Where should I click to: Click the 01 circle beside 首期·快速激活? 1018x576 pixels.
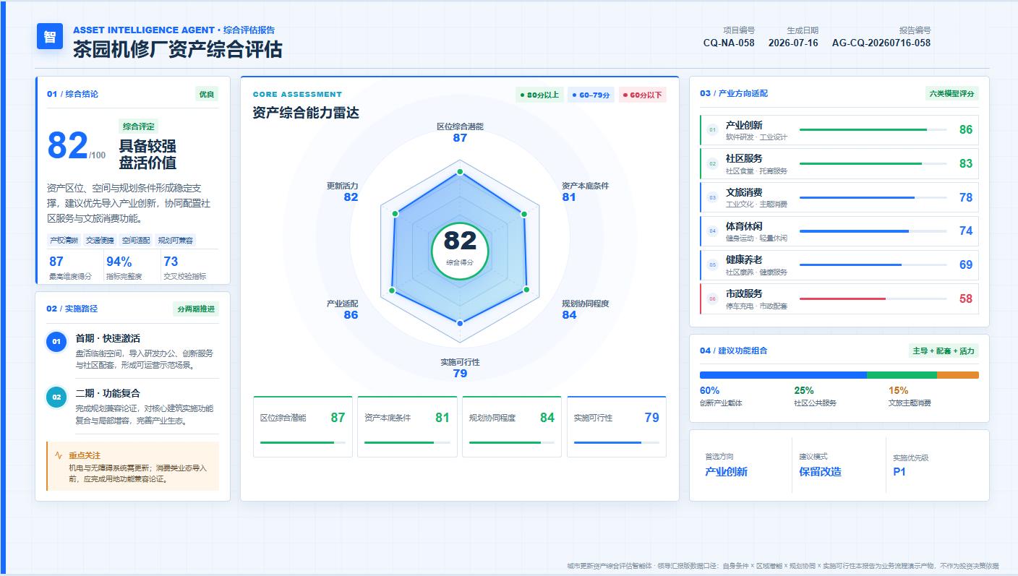[56, 341]
